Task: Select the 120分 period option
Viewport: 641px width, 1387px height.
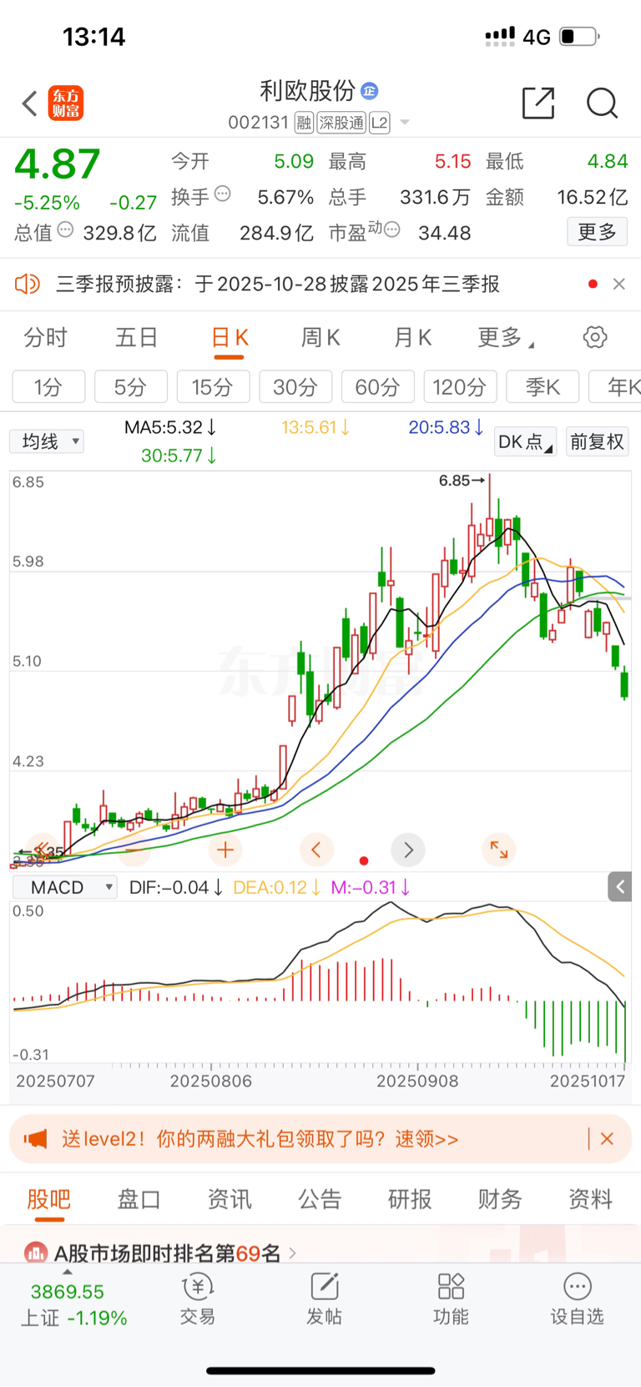Action: [x=460, y=387]
